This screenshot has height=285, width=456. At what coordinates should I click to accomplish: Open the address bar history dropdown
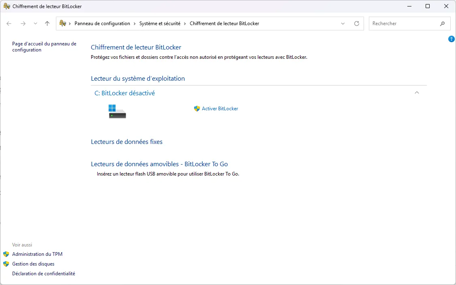point(343,24)
